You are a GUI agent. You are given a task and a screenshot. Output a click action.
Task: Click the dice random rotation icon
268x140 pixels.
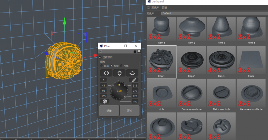[105, 101]
